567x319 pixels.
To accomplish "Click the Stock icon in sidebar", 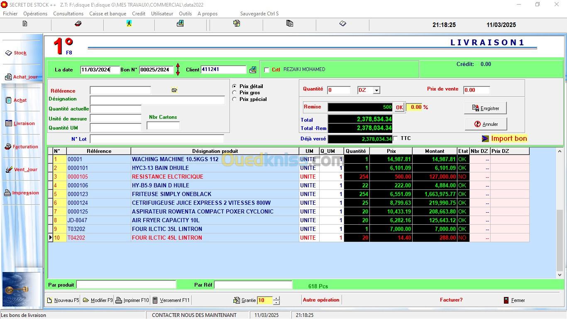I will 9,53.
